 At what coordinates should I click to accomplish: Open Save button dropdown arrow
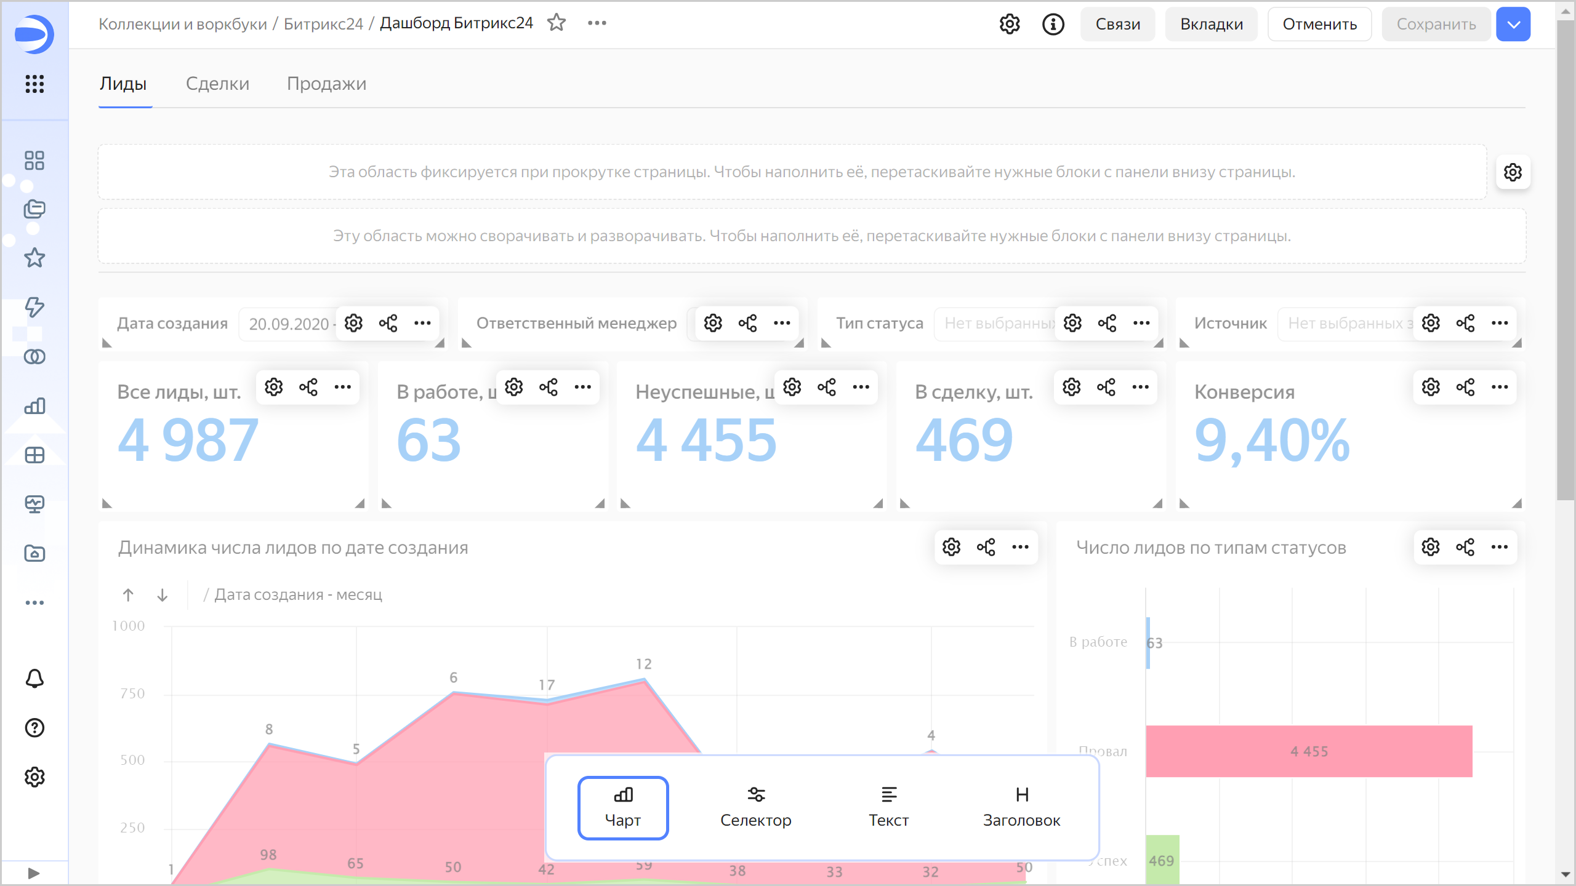(1513, 25)
